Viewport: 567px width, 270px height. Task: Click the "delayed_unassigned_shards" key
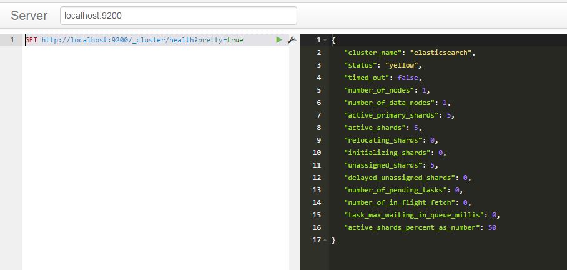[400, 177]
